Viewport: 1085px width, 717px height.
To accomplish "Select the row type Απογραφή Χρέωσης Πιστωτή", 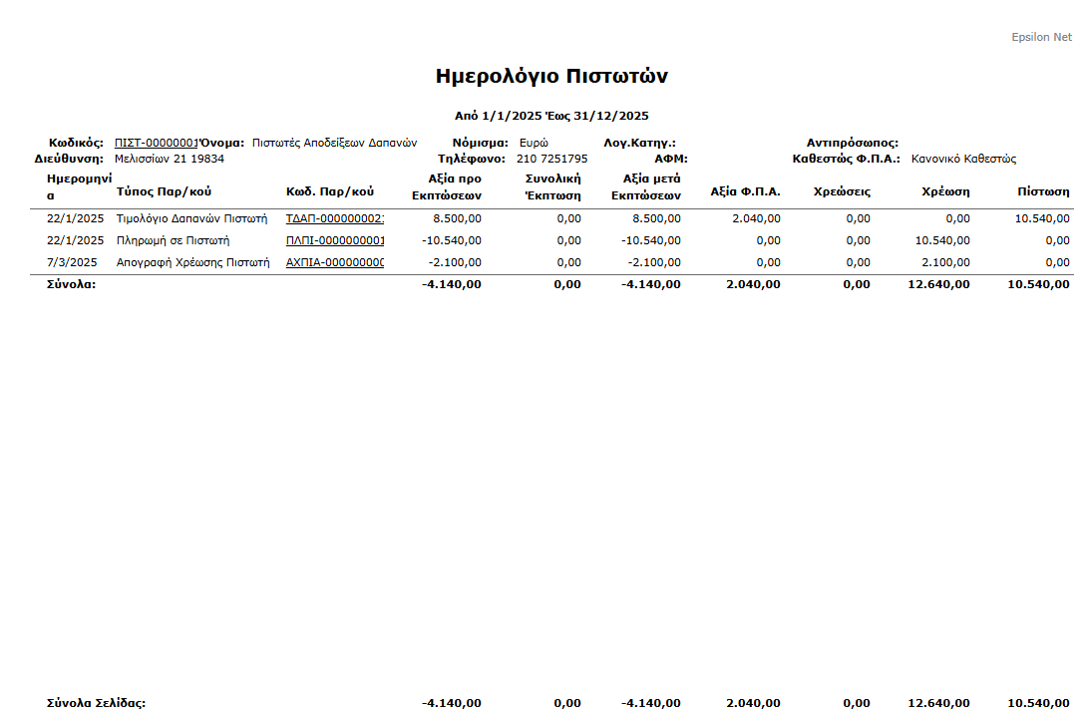I will pos(193,263).
